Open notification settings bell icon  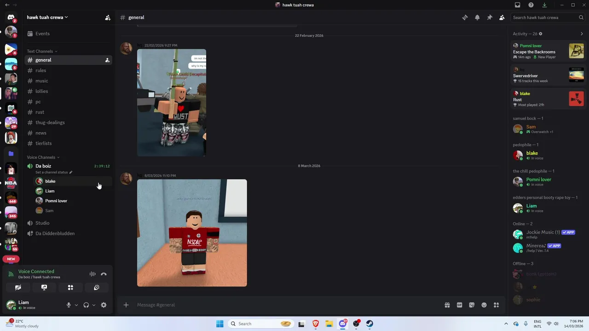pos(477,17)
